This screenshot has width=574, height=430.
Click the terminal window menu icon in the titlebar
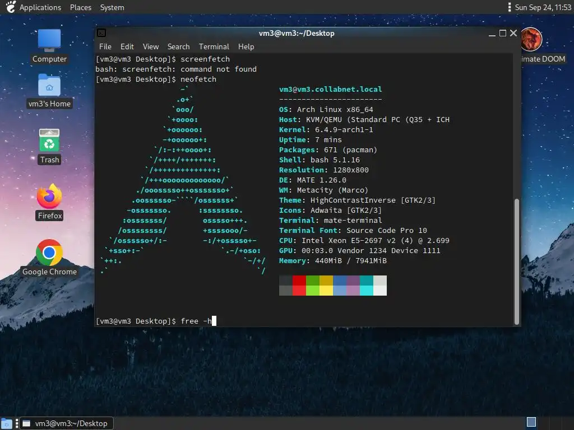pos(101,33)
